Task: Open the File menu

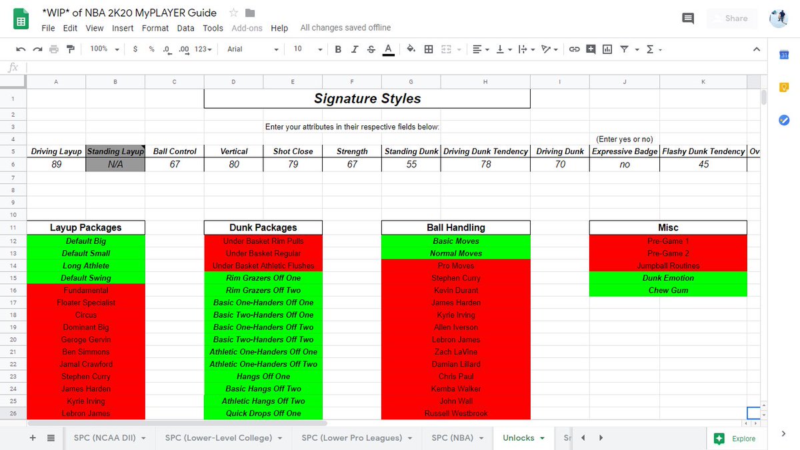Action: [48, 28]
